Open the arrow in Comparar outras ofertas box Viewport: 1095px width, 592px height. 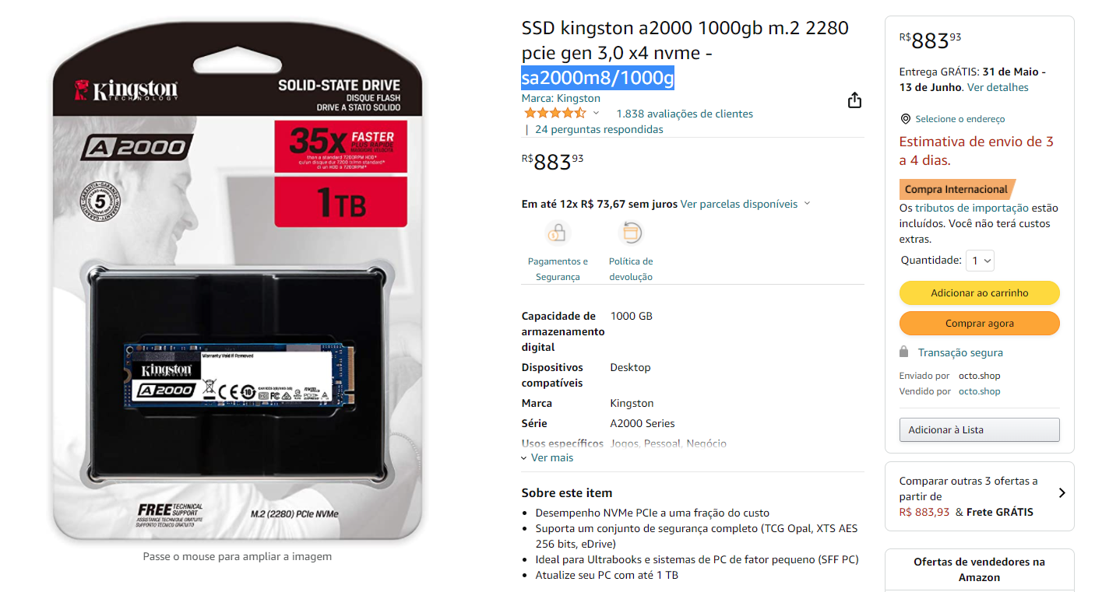coord(1062,492)
